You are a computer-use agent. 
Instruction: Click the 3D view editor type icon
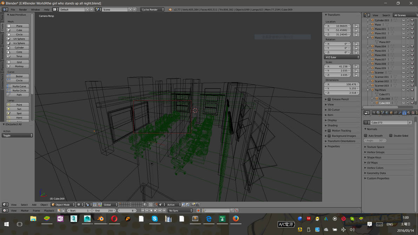click(5, 204)
